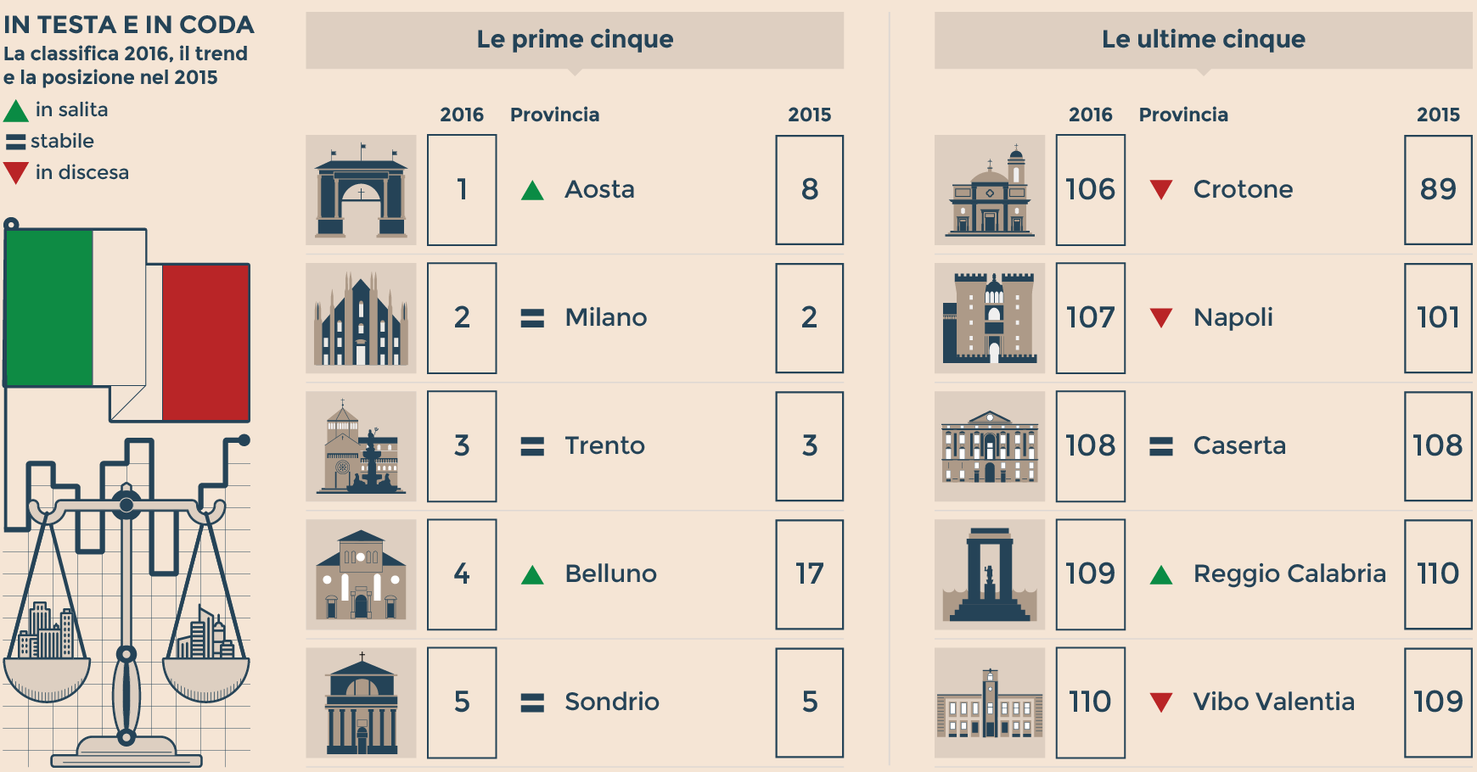Image resolution: width=1477 pixels, height=772 pixels.
Task: Click the Belluno palace icon
Action: [x=361, y=574]
